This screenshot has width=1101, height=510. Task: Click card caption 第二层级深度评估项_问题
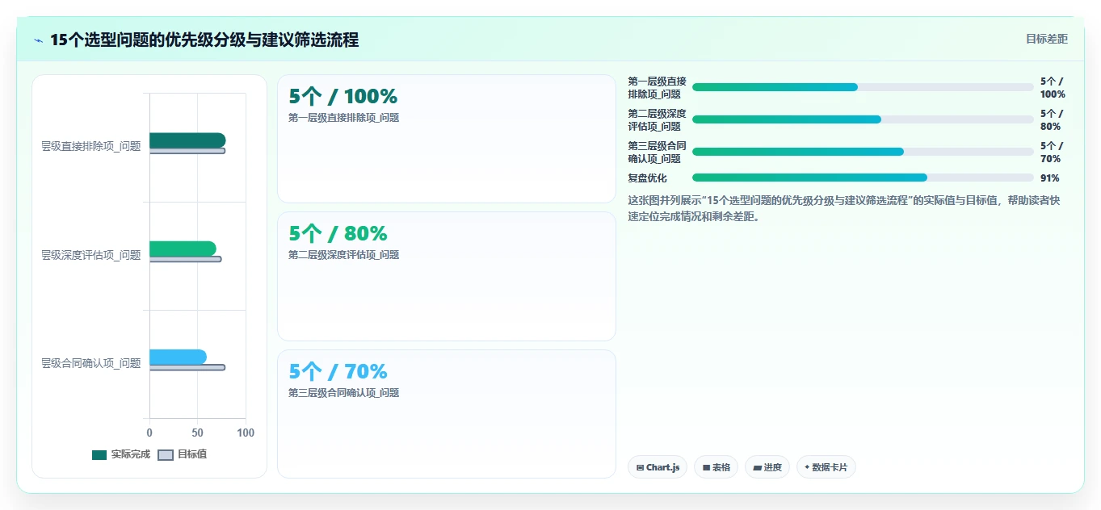click(x=343, y=255)
